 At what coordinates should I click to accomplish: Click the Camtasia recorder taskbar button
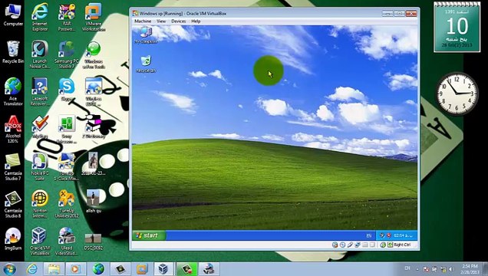click(x=186, y=269)
